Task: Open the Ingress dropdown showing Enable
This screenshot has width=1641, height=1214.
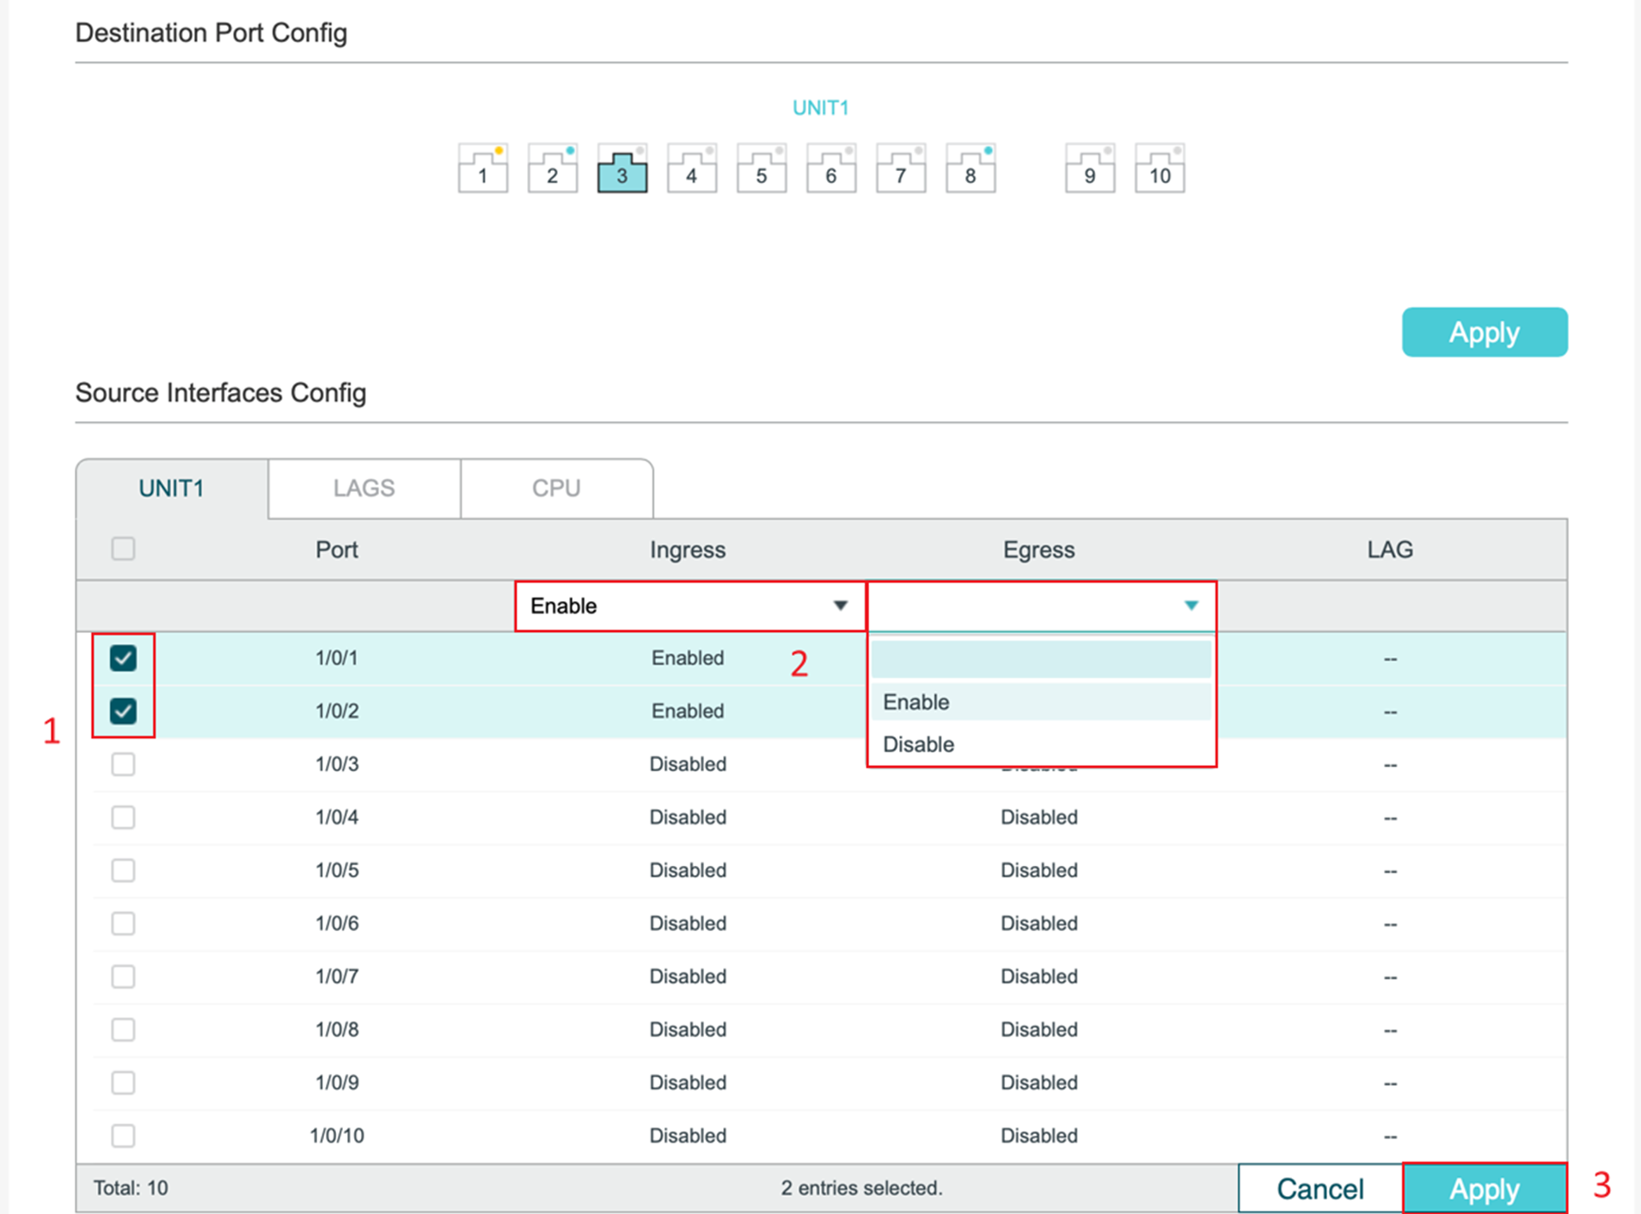Action: tap(688, 605)
